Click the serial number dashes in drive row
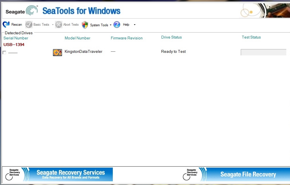The width and height of the screenshot is (290, 185). coord(13,53)
